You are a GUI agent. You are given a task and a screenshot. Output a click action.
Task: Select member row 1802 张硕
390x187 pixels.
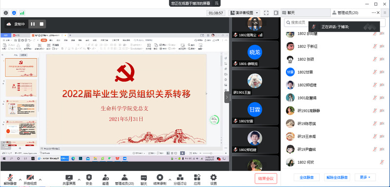pos(335,59)
